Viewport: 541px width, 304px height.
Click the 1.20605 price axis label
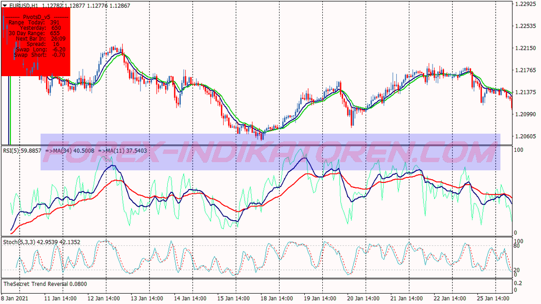click(x=525, y=136)
